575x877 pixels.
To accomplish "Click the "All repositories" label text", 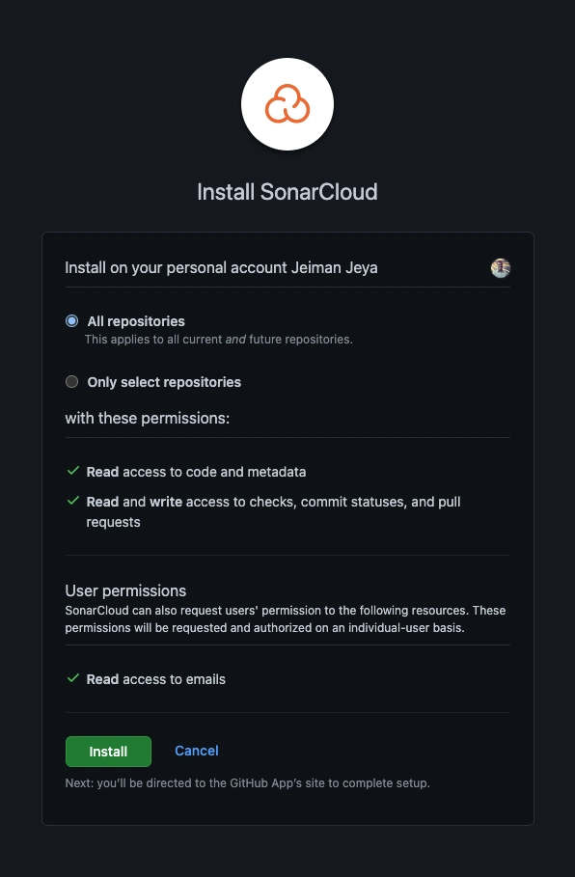I will pyautogui.click(x=136, y=321).
